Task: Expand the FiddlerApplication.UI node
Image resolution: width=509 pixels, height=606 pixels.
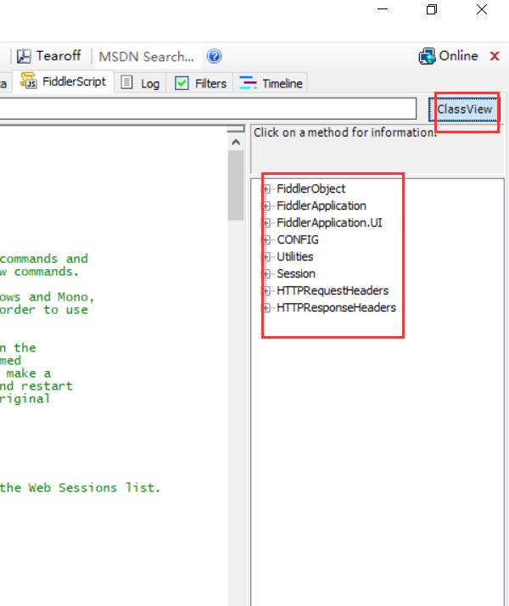Action: coord(266,223)
